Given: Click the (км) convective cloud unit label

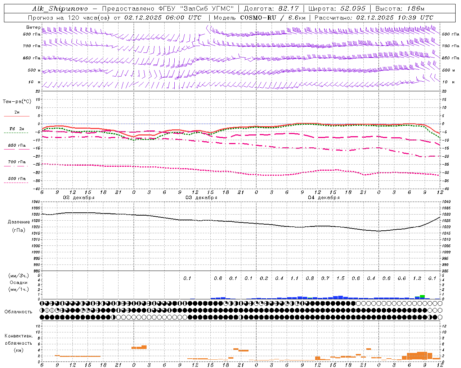Looking at the screenshot, I should pos(18,350).
